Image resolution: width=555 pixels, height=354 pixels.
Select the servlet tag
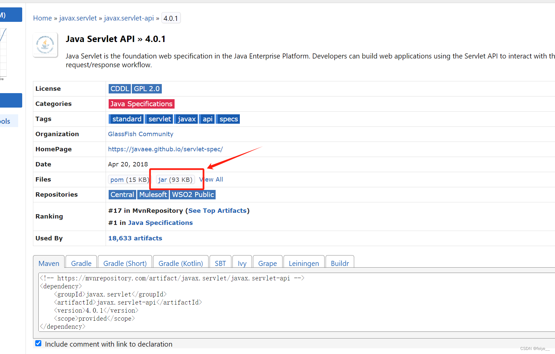159,119
